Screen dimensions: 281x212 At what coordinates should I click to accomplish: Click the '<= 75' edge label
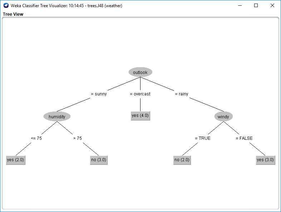click(x=36, y=138)
